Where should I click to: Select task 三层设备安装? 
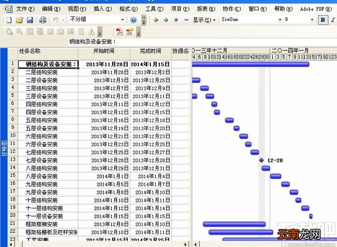tap(48, 96)
